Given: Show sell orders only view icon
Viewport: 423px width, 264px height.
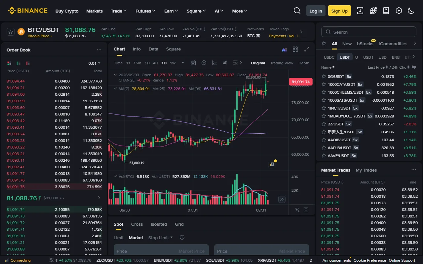Looking at the screenshot, I should (28, 63).
